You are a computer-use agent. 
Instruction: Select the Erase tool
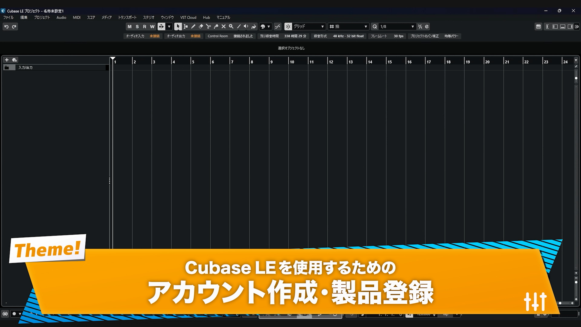click(201, 27)
